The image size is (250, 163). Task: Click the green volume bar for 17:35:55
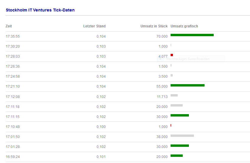192,35
